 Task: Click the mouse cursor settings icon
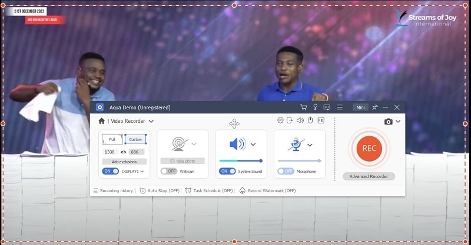point(310,120)
